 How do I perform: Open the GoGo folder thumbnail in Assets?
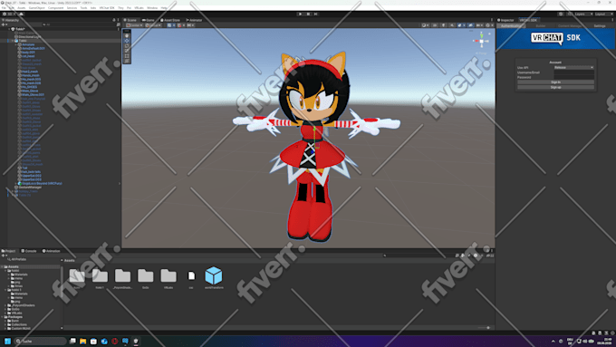[x=145, y=275]
